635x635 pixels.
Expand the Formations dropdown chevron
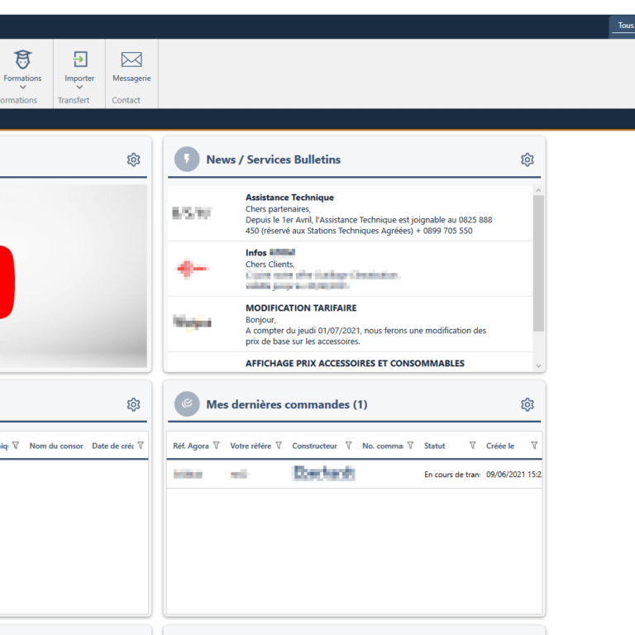[22, 87]
